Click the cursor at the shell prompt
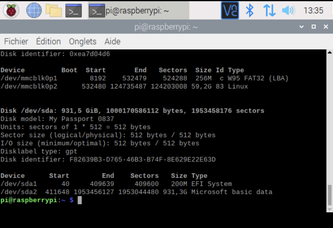 pyautogui.click(x=80, y=200)
